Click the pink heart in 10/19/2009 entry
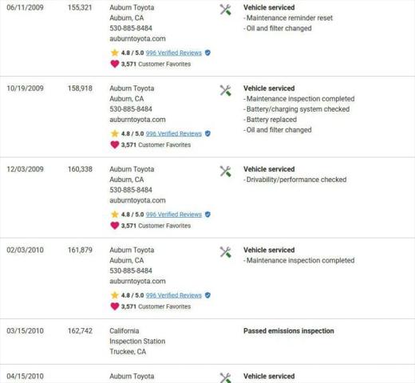Screen dimensions: 415x383 (115, 144)
